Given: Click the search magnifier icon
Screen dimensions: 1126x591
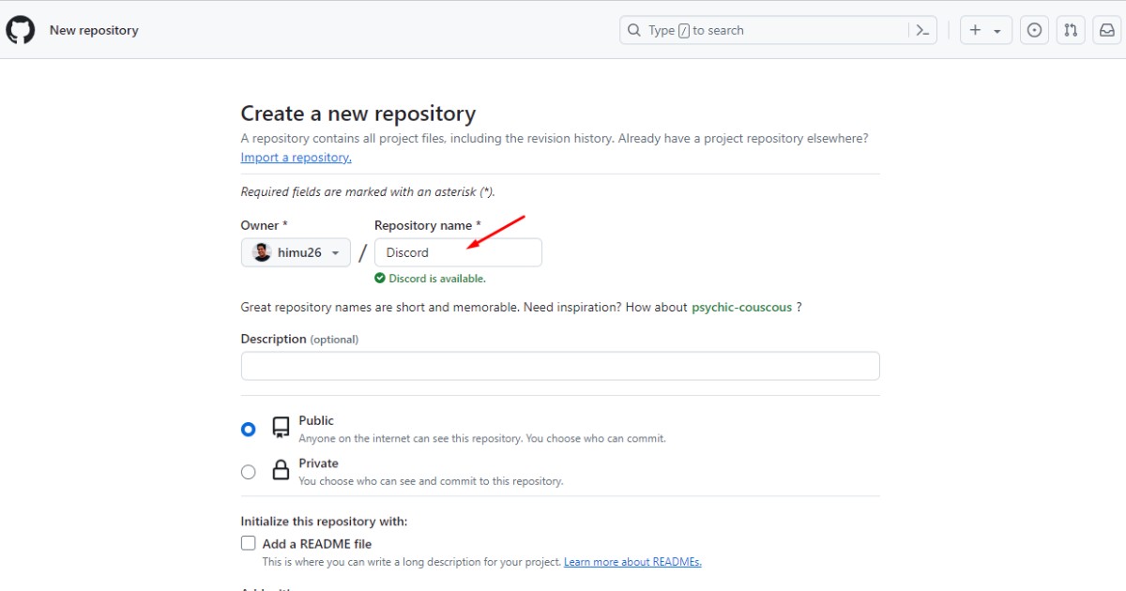Looking at the screenshot, I should [x=635, y=30].
